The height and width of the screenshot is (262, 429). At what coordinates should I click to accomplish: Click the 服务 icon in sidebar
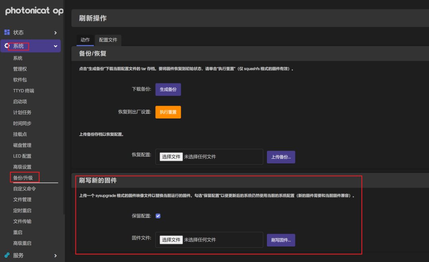point(7,255)
